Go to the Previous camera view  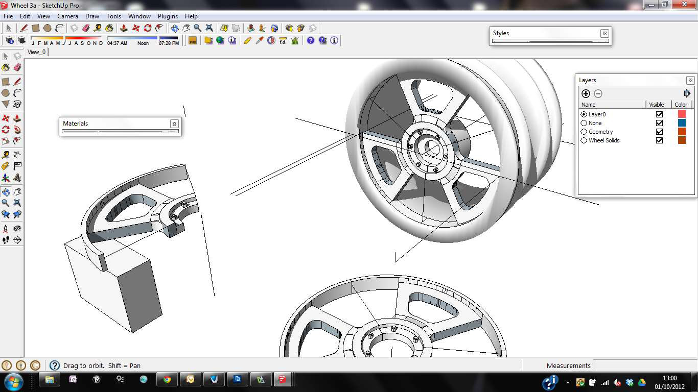pos(6,214)
